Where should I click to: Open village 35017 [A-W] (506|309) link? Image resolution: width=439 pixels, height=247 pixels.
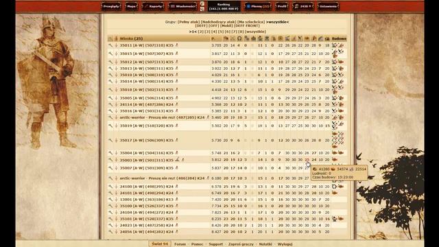146,140
